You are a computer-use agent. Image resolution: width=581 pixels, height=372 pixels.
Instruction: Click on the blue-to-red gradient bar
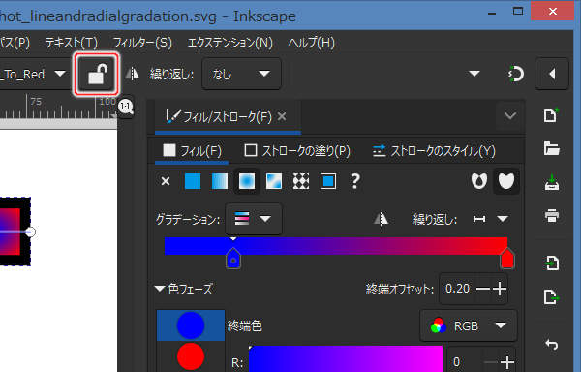click(x=336, y=246)
